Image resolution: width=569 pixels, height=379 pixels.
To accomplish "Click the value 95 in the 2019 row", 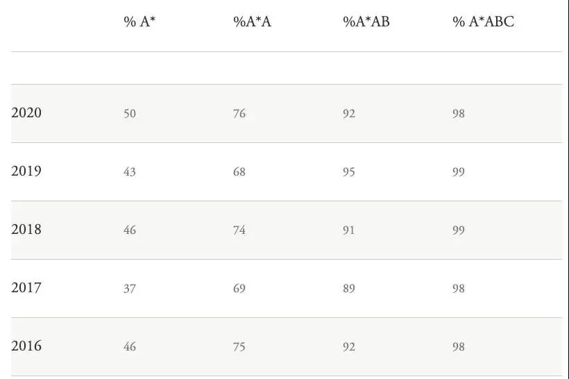I will point(349,171).
